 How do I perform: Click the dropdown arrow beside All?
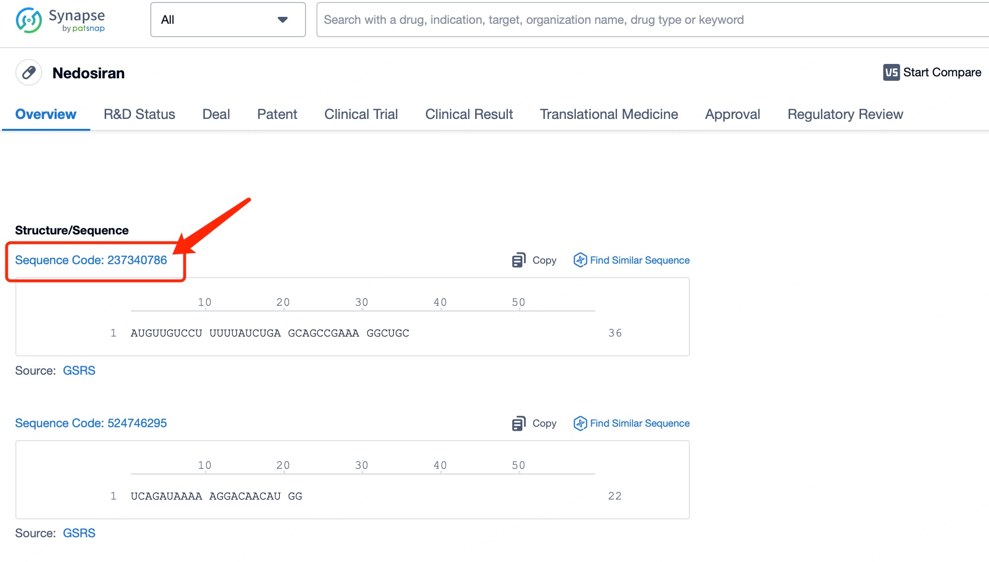click(x=283, y=20)
